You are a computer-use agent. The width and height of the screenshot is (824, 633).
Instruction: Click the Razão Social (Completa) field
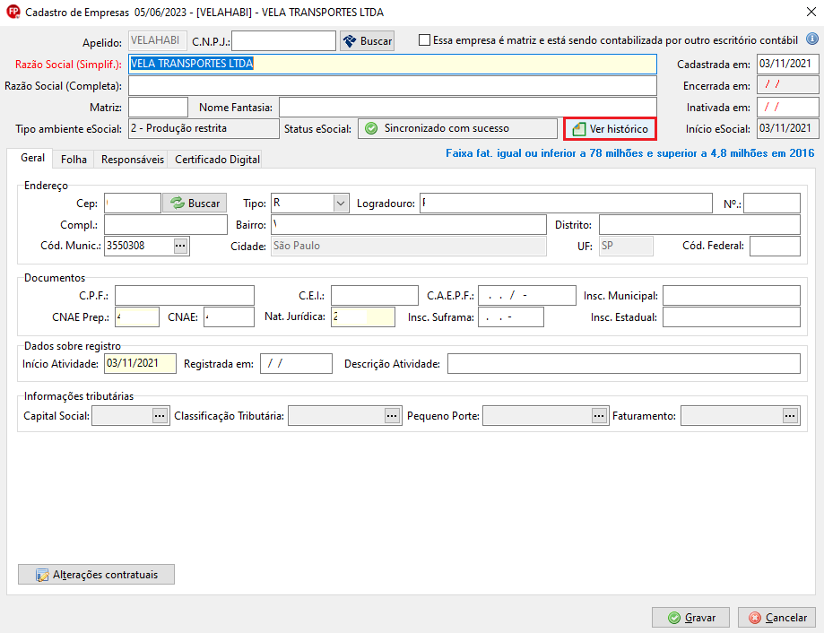tap(393, 86)
